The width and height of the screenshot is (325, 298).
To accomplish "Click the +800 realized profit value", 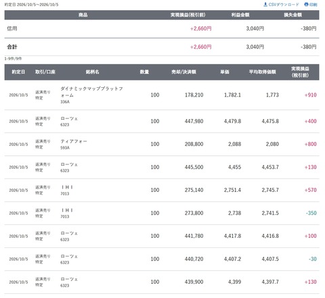I will 311,144.
